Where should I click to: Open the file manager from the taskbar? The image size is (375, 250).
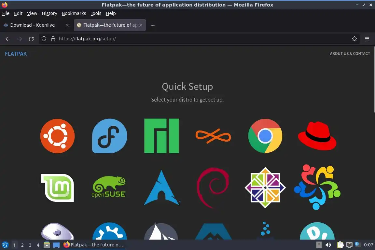click(x=47, y=245)
